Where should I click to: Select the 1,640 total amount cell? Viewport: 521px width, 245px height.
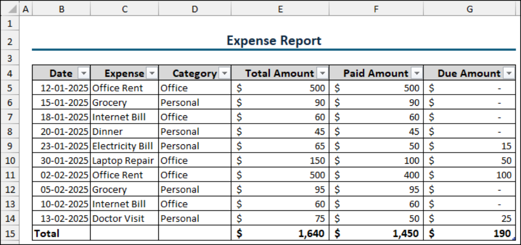[280, 233]
